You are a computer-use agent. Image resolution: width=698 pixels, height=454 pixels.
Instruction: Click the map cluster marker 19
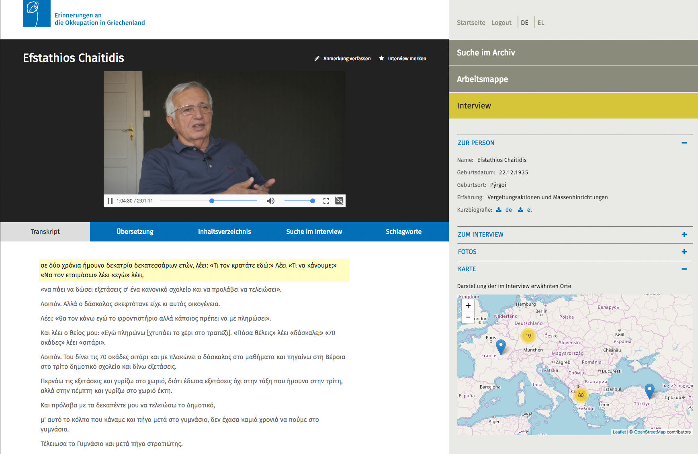point(528,336)
